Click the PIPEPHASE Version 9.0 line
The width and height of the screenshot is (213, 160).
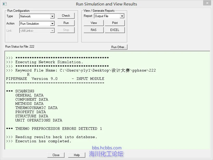tap(55, 79)
